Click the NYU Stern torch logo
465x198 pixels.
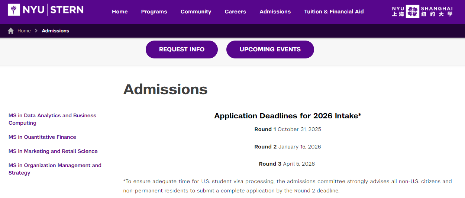point(14,10)
